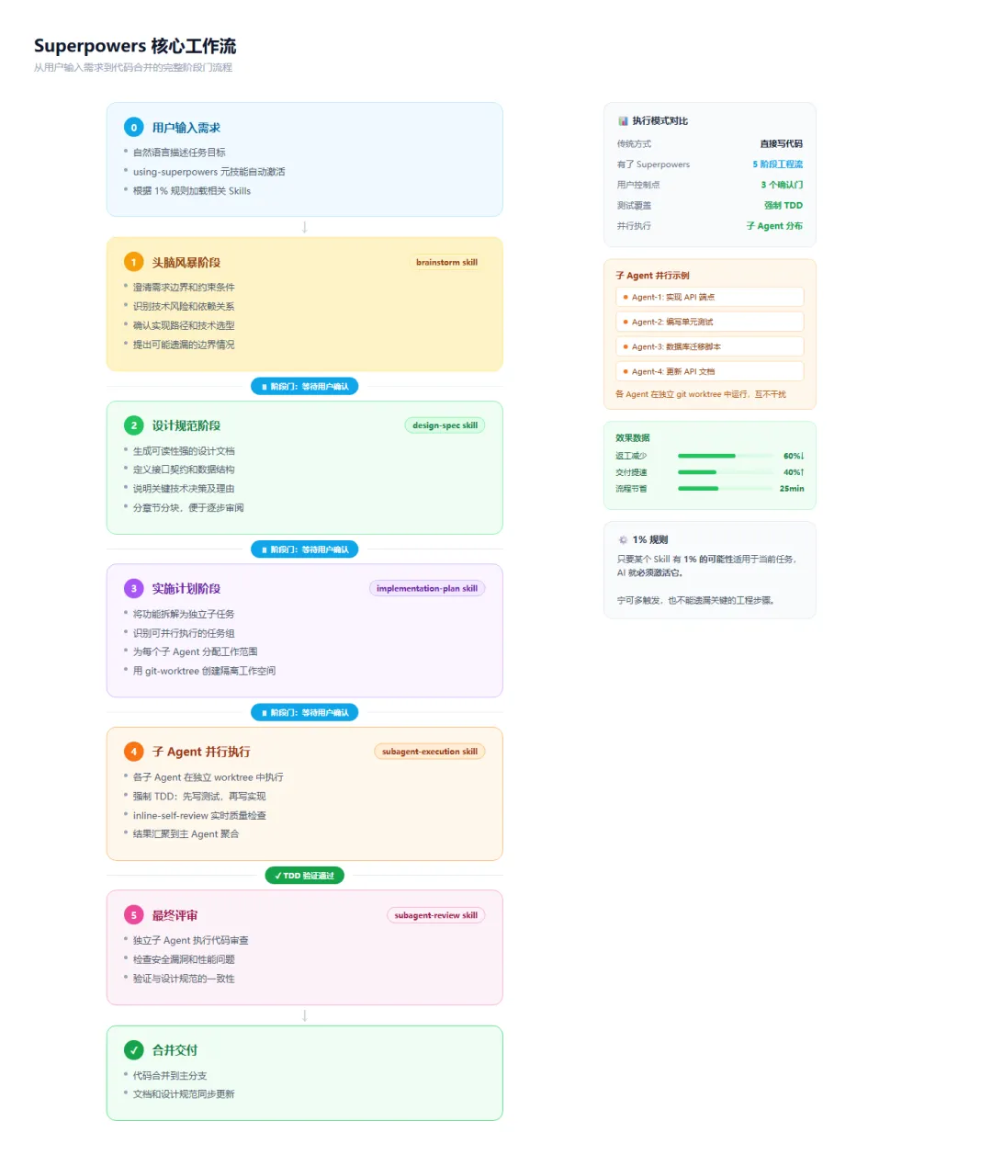Screen dimensions: 992x1155
Task: Select the Agent-1: 实现 API 端点 row
Action: coord(710,298)
